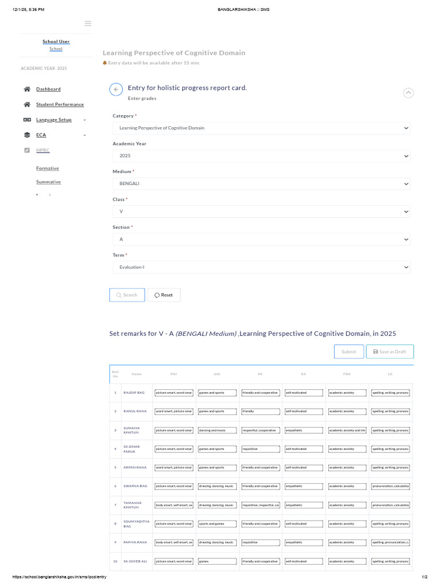
Task: Click the PA field for PAPIYA RANA
Action: [x=261, y=542]
